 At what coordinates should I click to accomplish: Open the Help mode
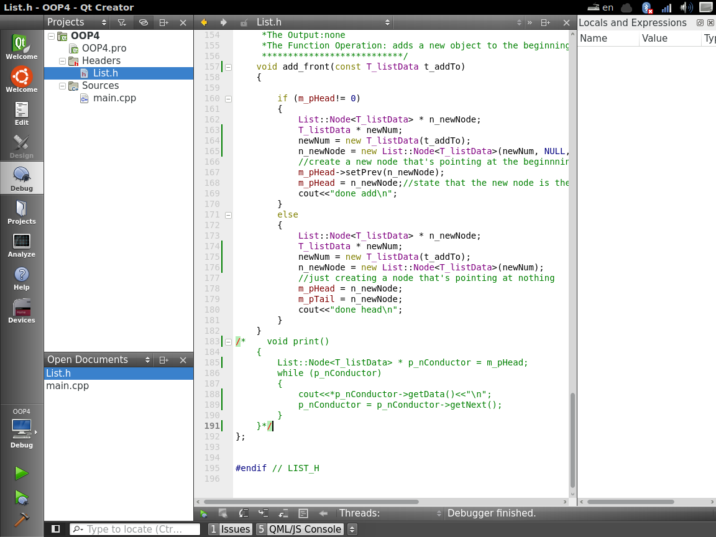(x=22, y=278)
